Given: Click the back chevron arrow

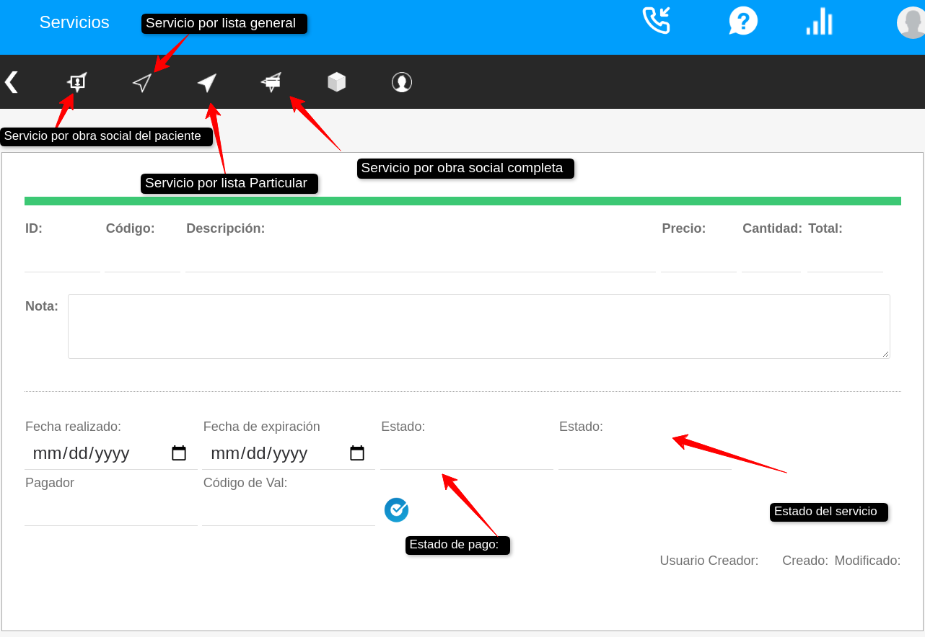Looking at the screenshot, I should point(11,82).
